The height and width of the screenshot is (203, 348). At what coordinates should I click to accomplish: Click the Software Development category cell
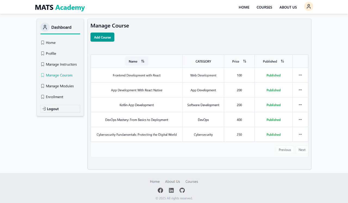tap(203, 105)
